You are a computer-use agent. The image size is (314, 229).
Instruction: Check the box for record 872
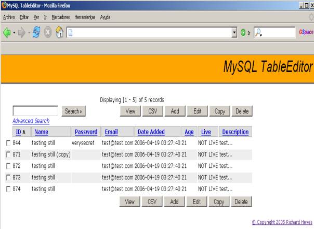tap(8, 166)
